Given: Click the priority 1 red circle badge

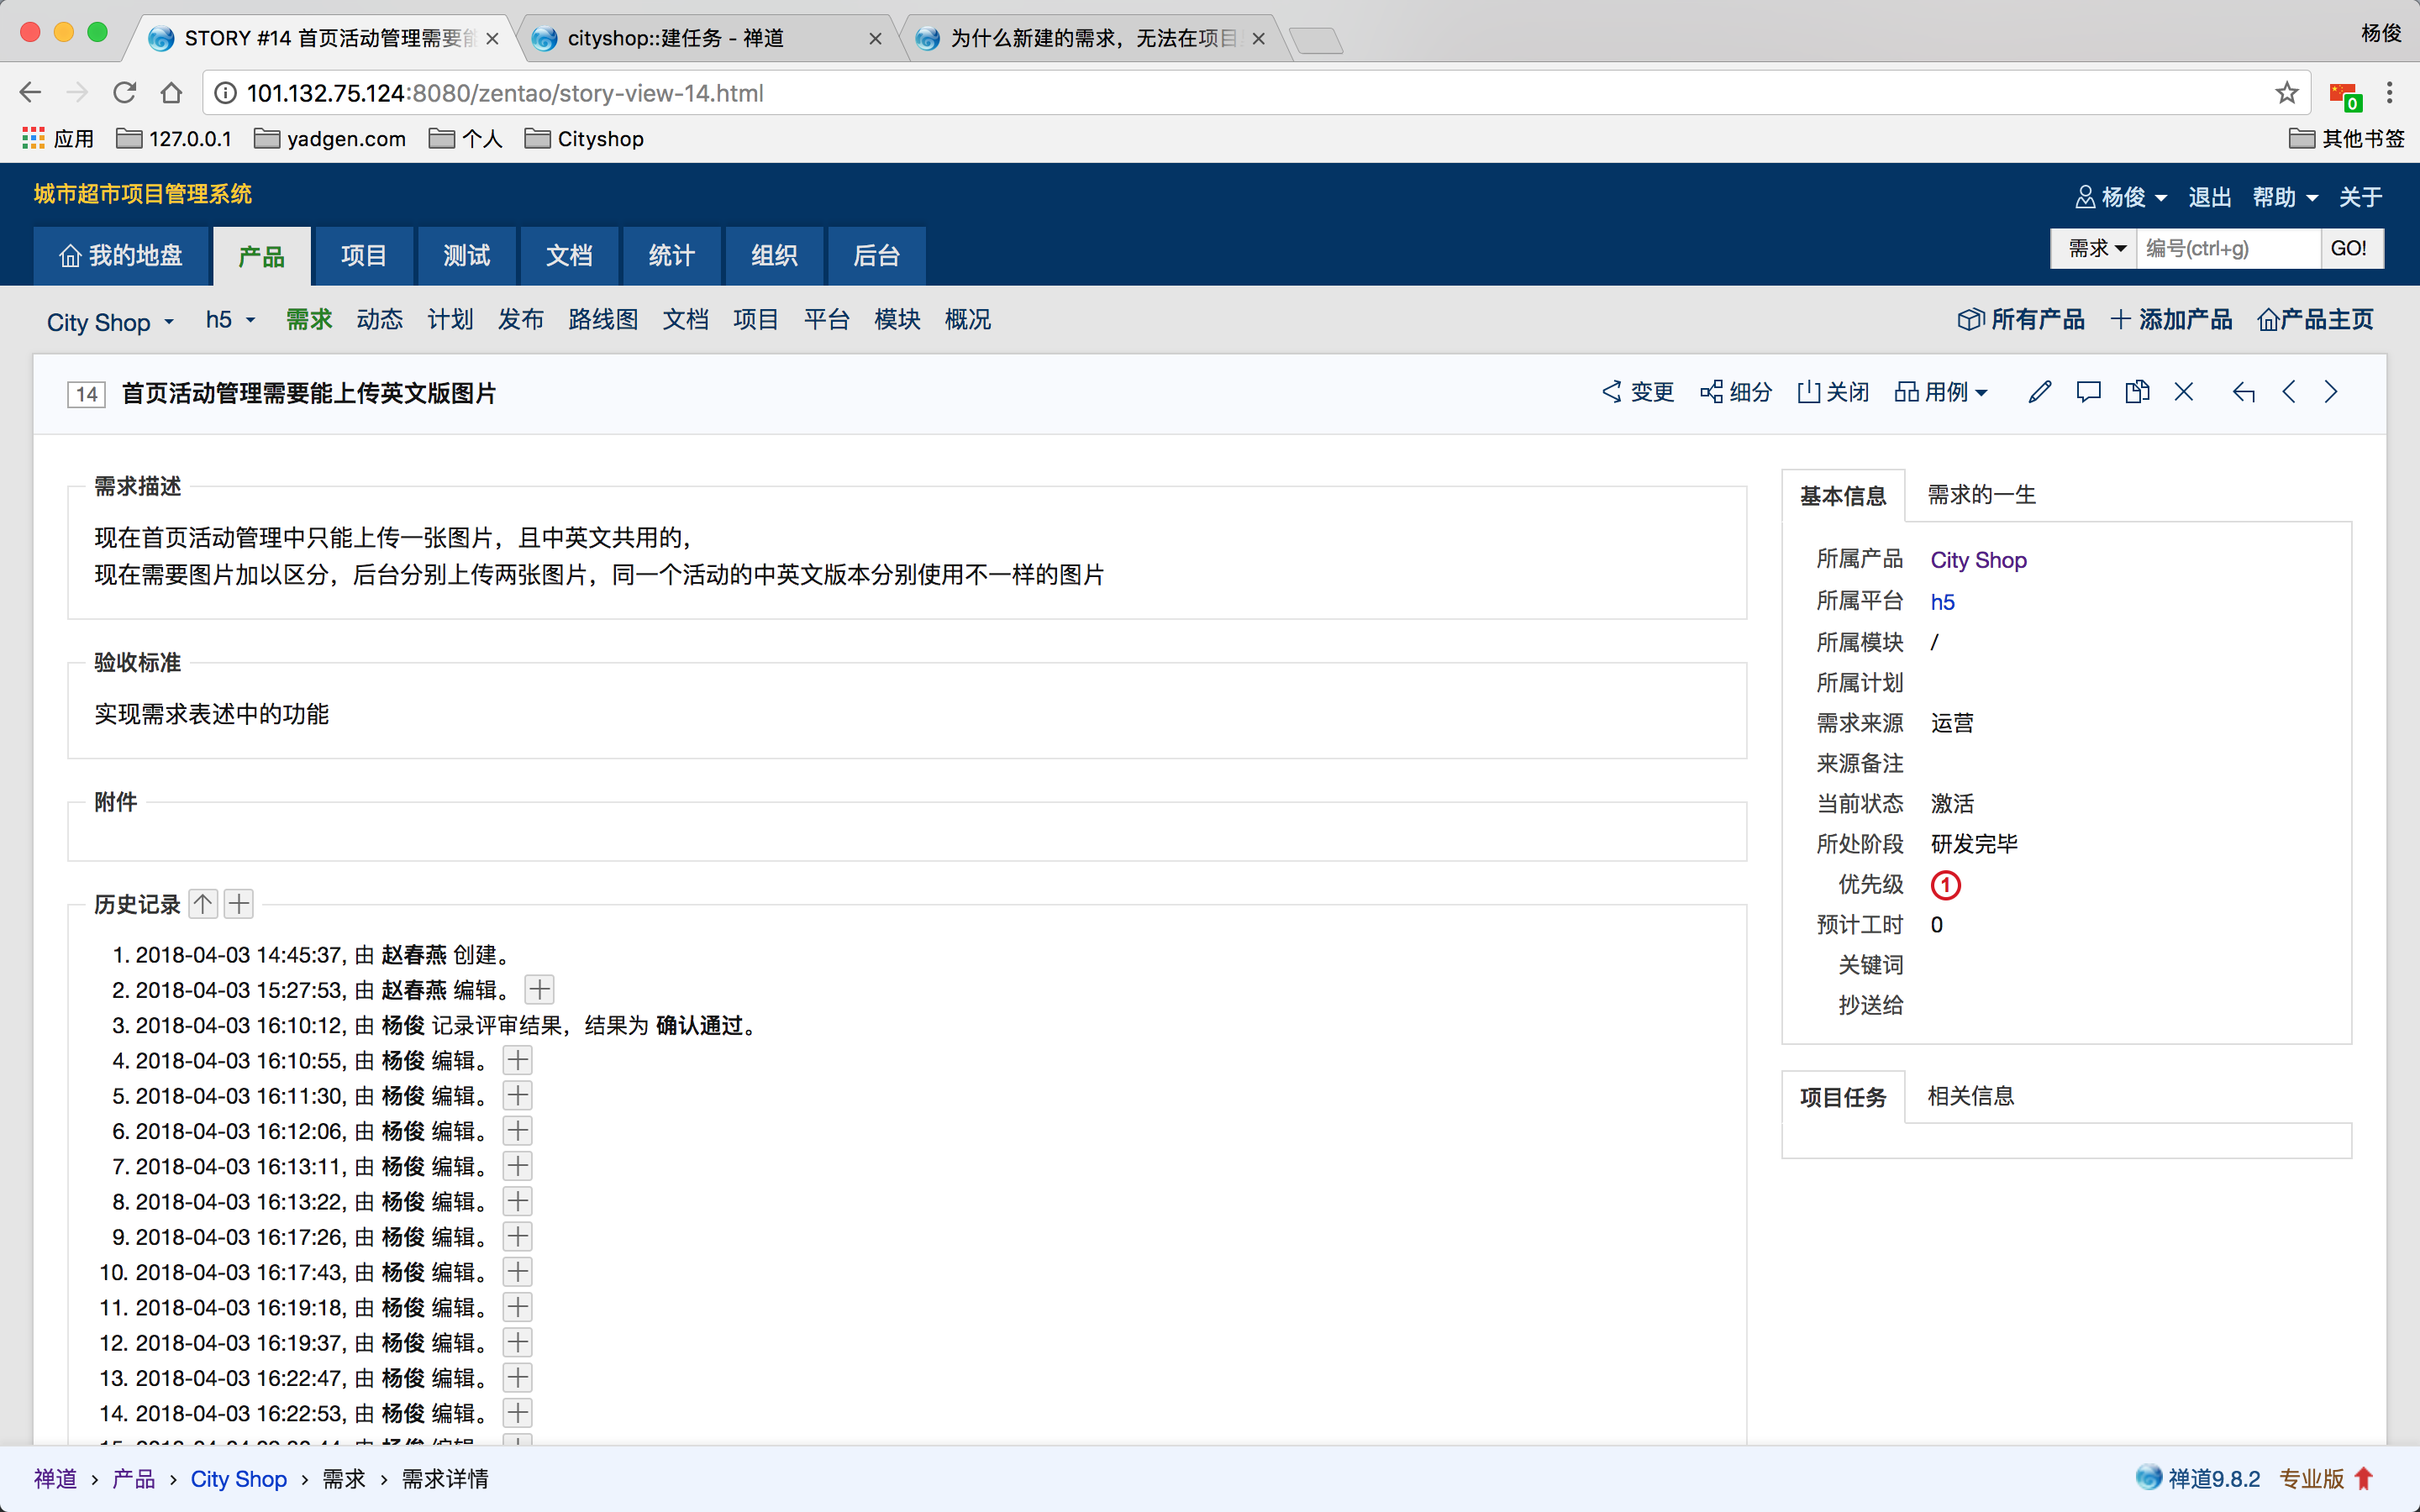Looking at the screenshot, I should [x=1945, y=885].
